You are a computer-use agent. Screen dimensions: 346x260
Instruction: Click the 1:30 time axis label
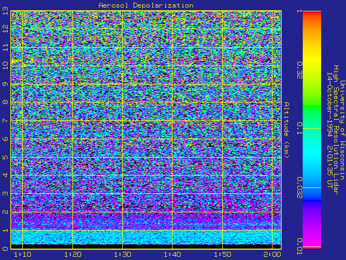(123, 255)
